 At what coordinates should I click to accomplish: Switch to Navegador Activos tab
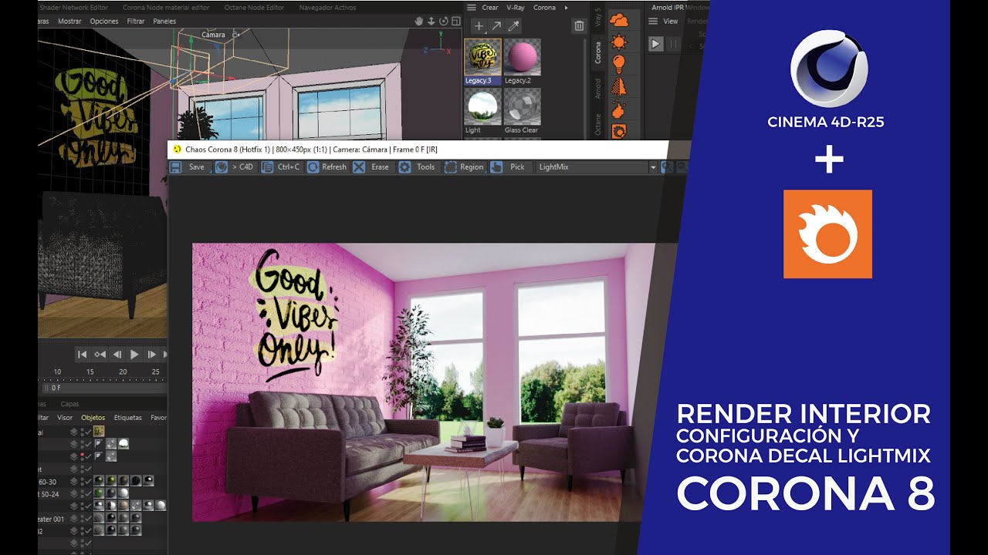click(329, 8)
